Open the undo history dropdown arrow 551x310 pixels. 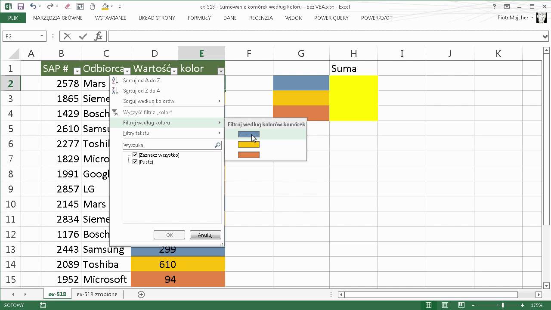(x=40, y=7)
